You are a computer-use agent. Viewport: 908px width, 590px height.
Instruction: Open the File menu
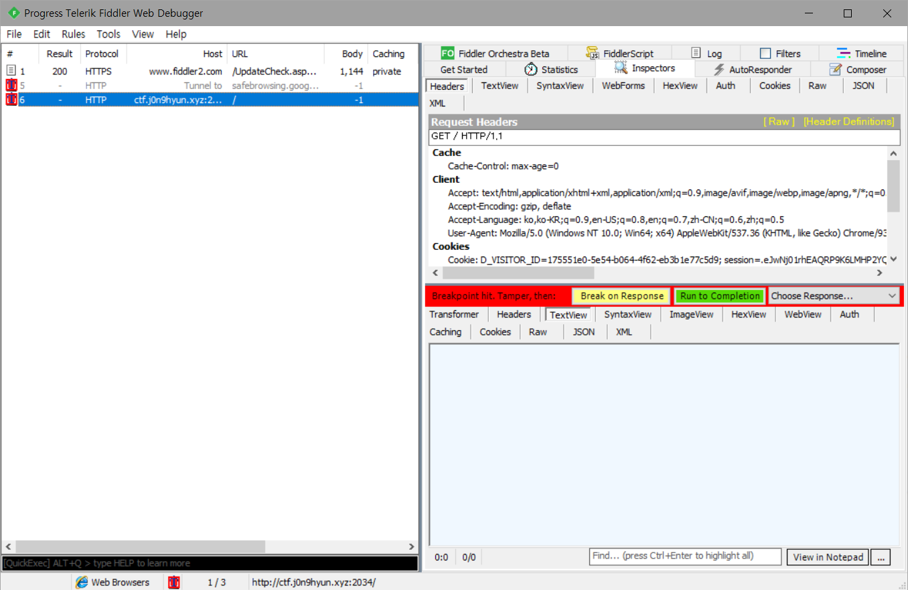pyautogui.click(x=14, y=34)
